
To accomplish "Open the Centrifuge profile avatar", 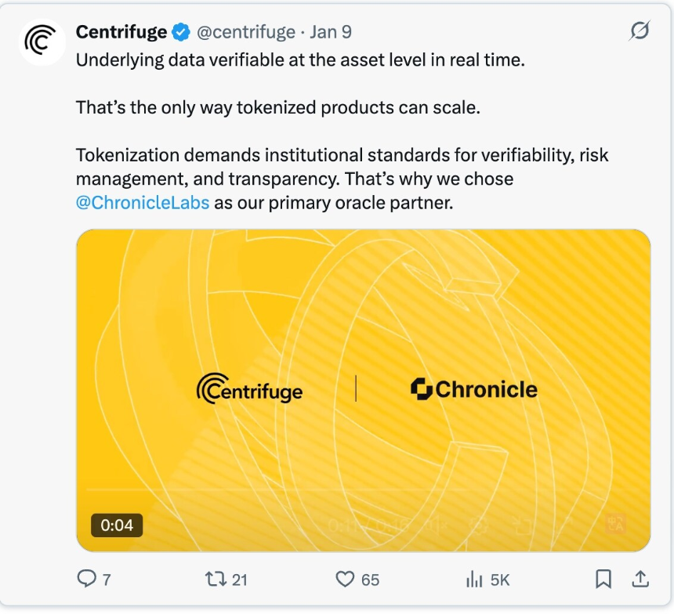I will point(42,42).
